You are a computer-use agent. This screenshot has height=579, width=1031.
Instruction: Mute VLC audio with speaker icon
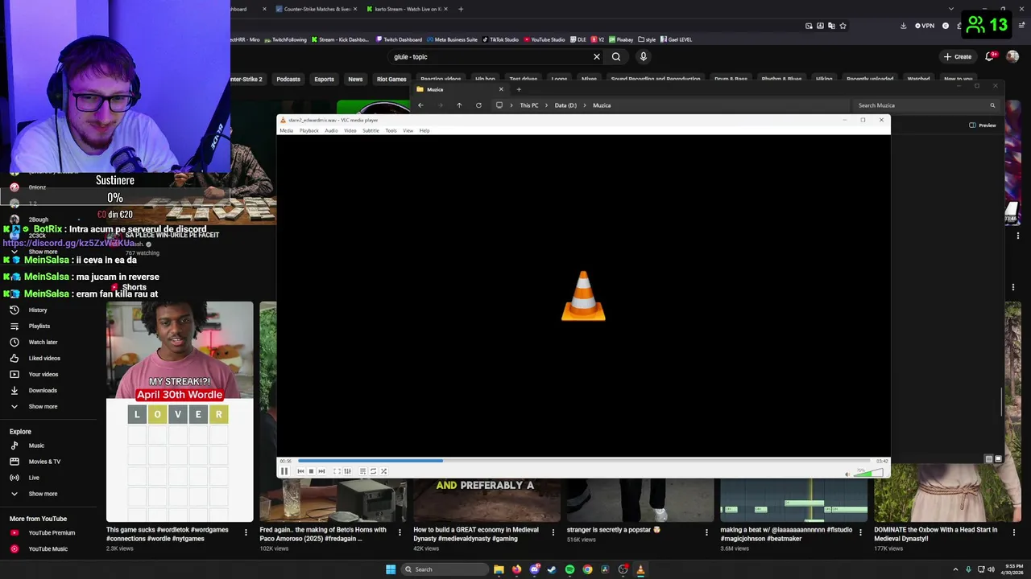[x=847, y=474]
